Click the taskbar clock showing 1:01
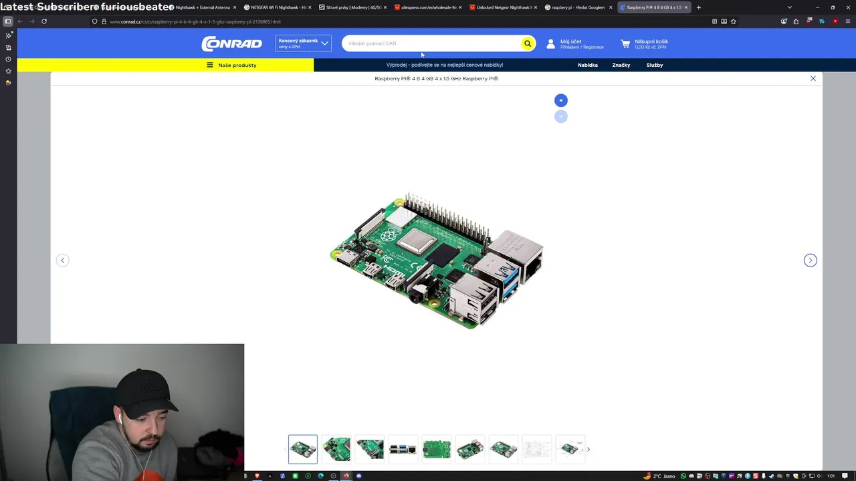Viewport: 856px width, 481px height. coord(831,476)
